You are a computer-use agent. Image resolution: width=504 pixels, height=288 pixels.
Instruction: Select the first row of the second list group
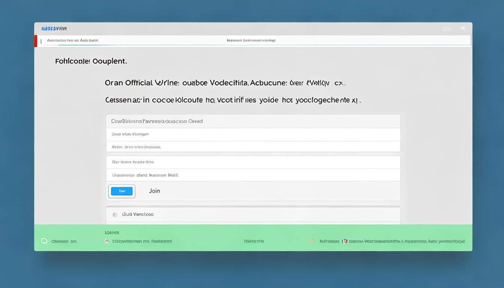253,162
